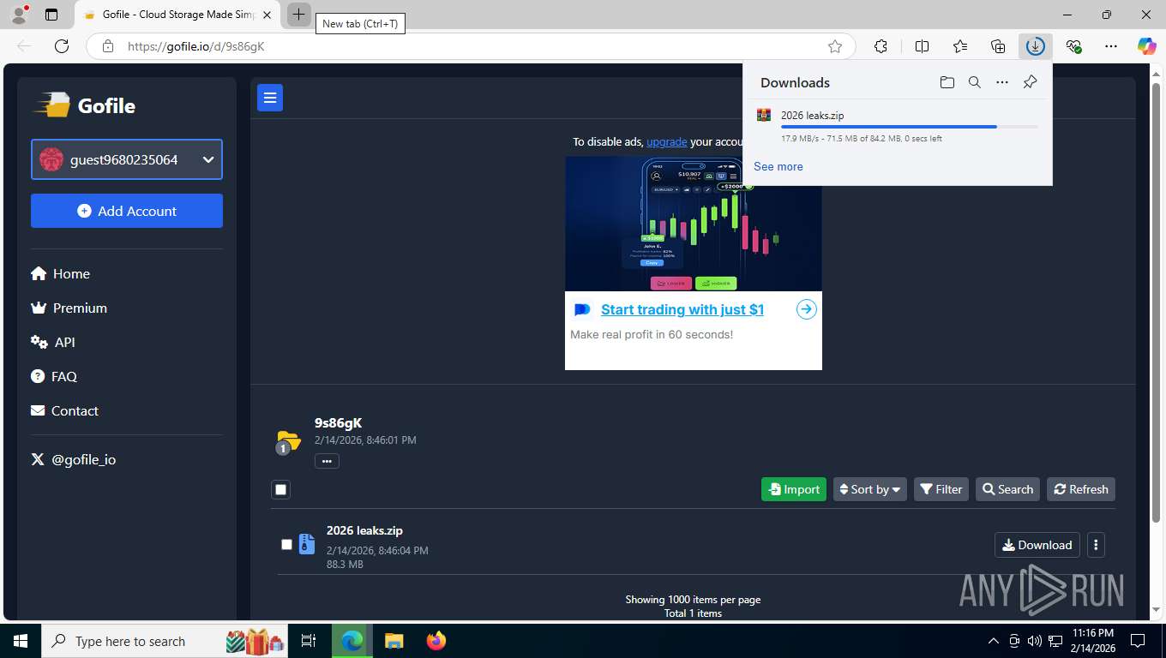The height and width of the screenshot is (658, 1166).
Task: Open downloads folder icon in Downloads panel
Action: [947, 82]
